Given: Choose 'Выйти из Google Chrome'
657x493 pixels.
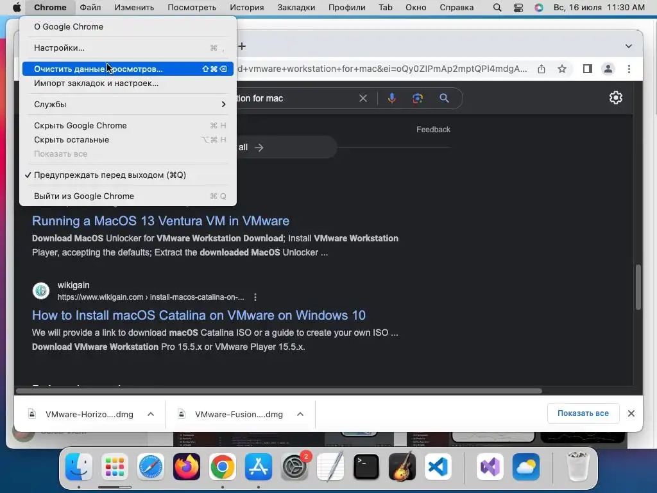Looking at the screenshot, I should pos(126,196).
